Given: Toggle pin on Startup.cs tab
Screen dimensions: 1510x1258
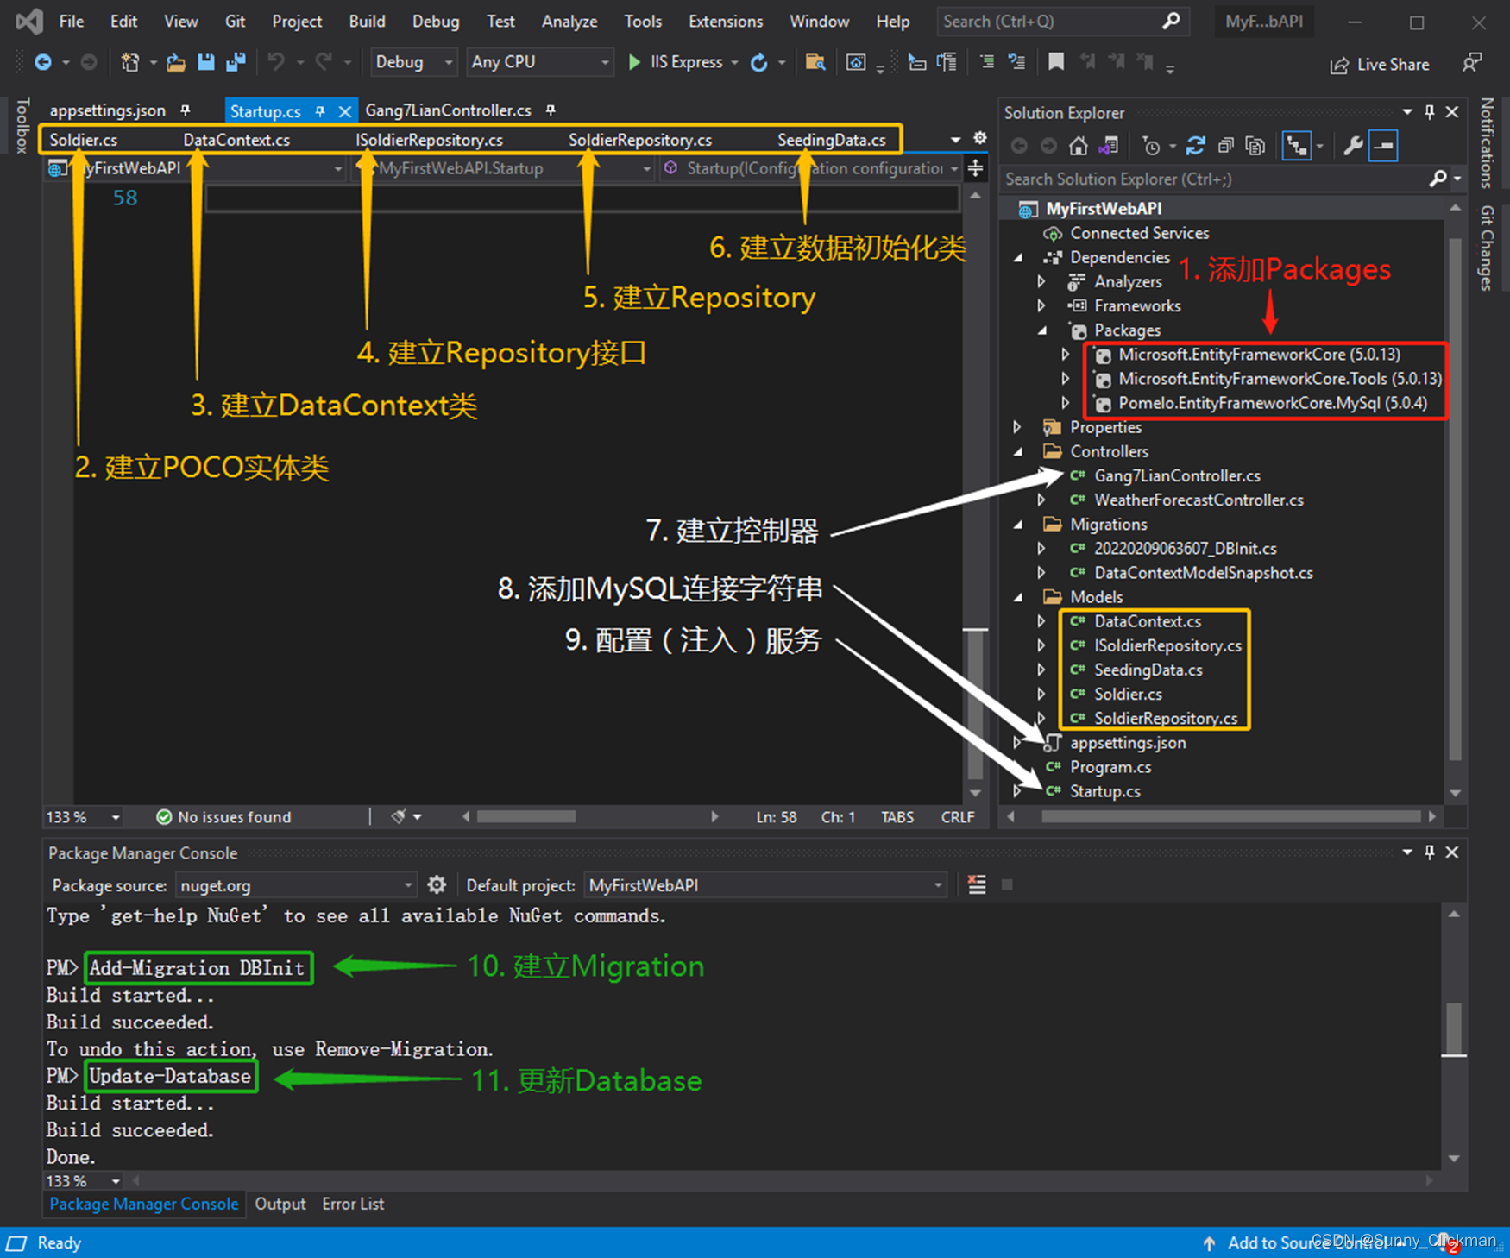Looking at the screenshot, I should [x=320, y=111].
